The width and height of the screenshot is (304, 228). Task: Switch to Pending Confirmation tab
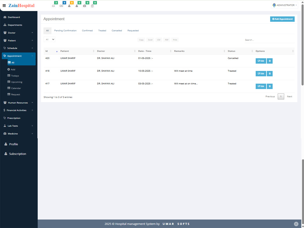pos(65,31)
